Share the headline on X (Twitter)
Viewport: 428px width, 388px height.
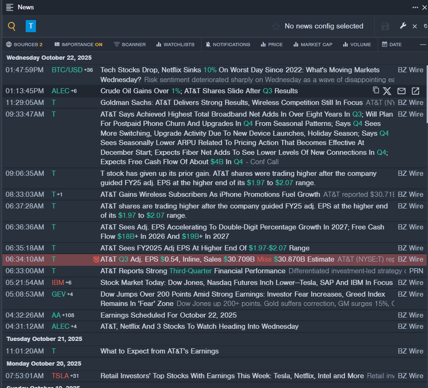point(387,91)
